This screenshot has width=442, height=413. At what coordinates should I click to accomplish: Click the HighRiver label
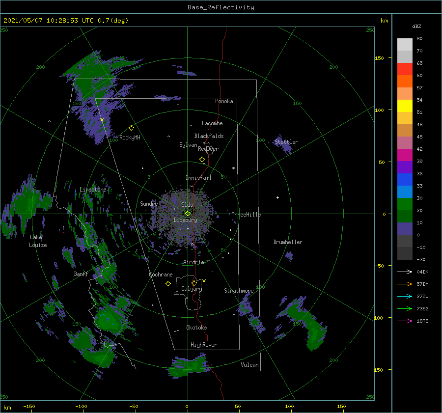pyautogui.click(x=204, y=345)
